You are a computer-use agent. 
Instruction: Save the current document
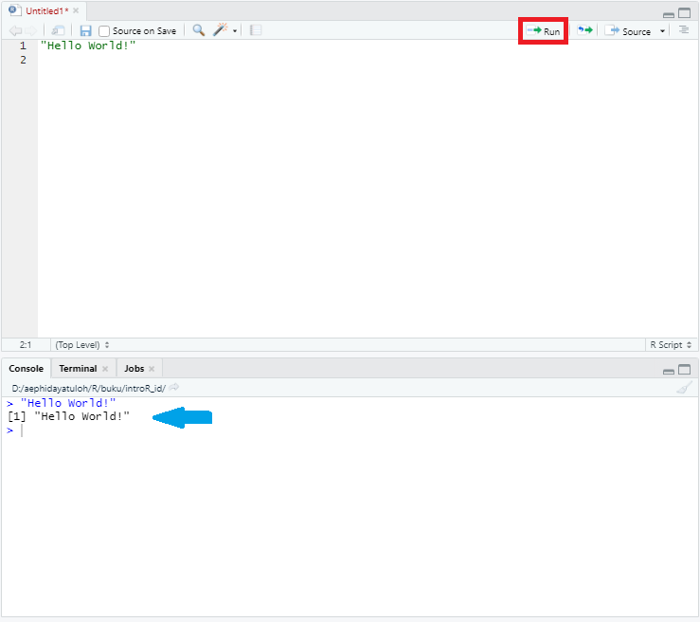85,31
